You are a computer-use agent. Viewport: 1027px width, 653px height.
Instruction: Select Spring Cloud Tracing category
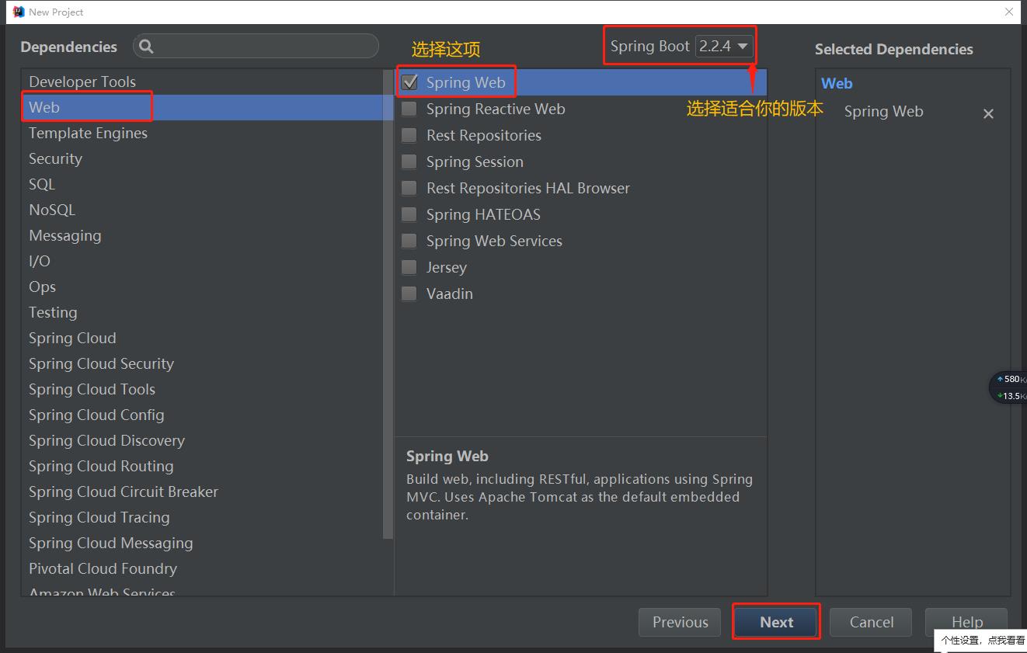coord(203,517)
